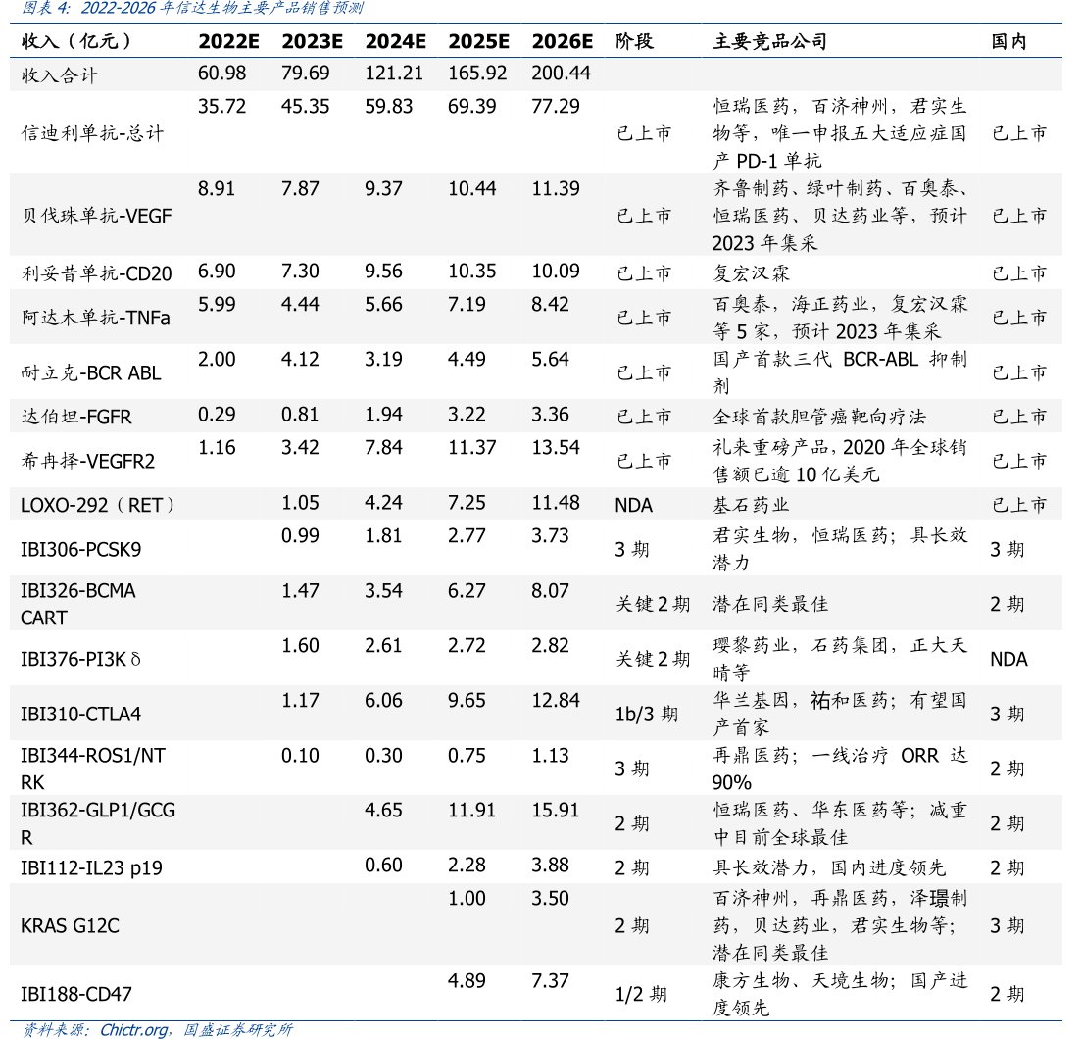Select the column header '2025E'
1082x1039 pixels.
pyautogui.click(x=479, y=41)
